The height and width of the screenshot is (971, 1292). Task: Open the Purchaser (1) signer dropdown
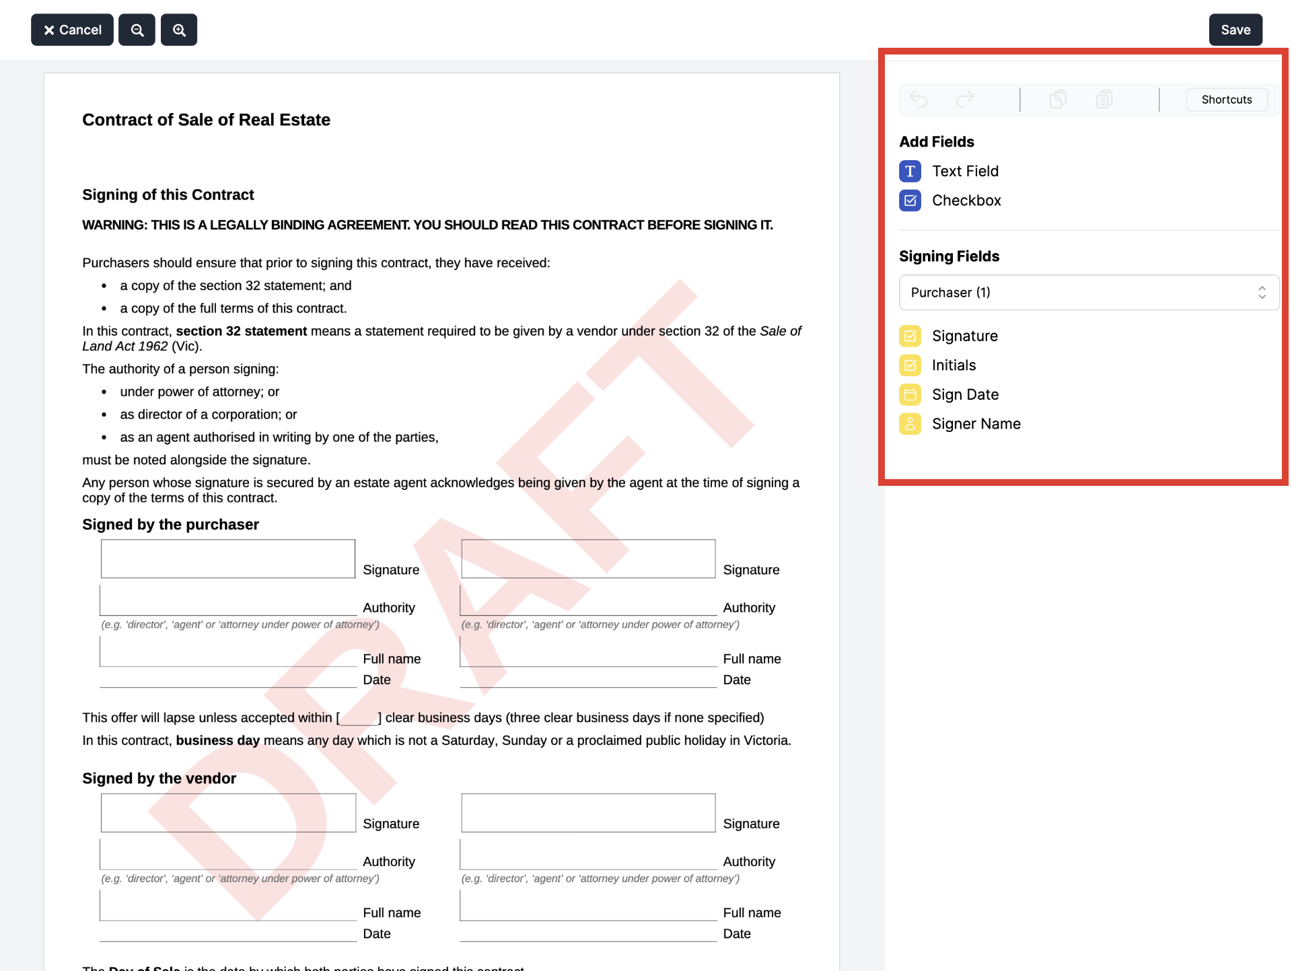click(1089, 293)
